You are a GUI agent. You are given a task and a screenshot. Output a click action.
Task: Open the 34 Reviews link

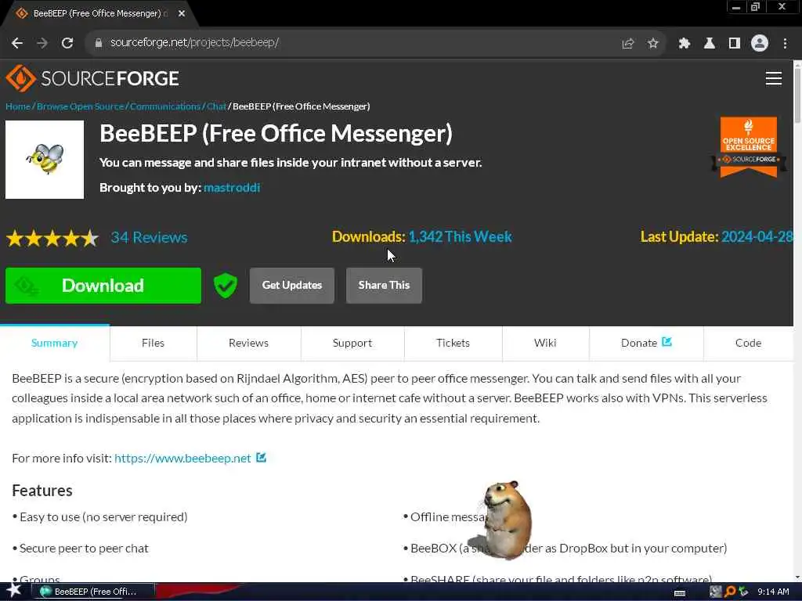point(150,238)
